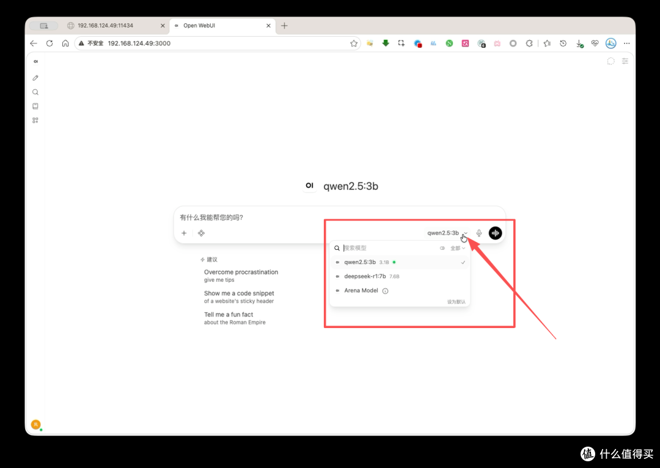Click the screenshot capture extension icon
The image size is (660, 468).
coord(401,43)
